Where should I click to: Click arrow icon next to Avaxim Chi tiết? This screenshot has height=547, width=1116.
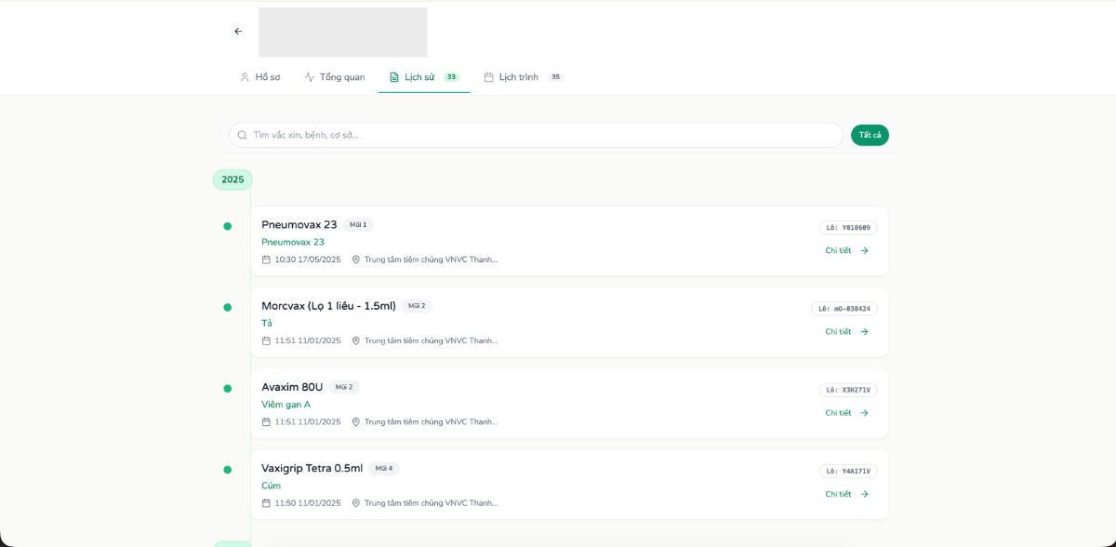864,413
